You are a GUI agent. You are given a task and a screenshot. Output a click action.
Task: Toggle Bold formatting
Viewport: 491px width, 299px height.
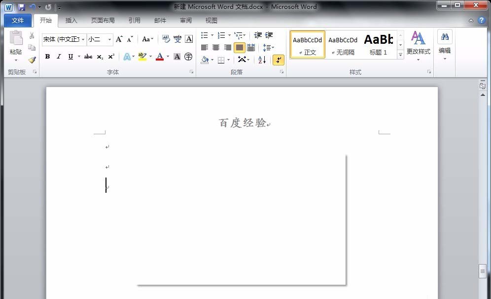[48, 57]
